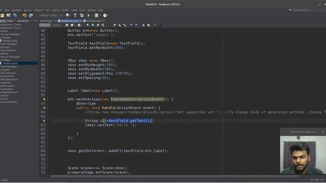Click the Clean and Build Project icon

point(81,15)
